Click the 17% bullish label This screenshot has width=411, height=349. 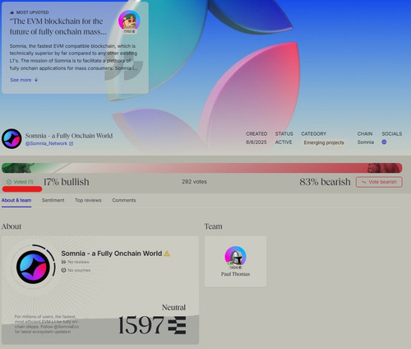[67, 182]
